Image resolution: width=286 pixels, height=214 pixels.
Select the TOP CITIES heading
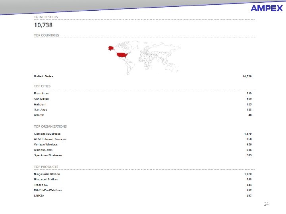click(42, 86)
